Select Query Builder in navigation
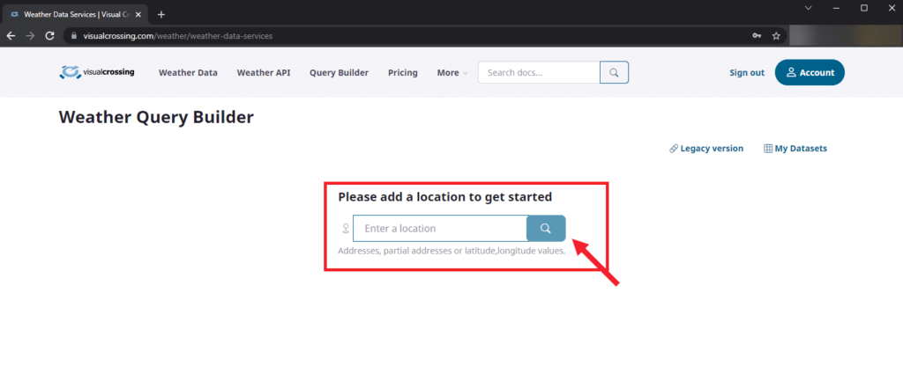Screen dimensions: 903x381 [339, 73]
